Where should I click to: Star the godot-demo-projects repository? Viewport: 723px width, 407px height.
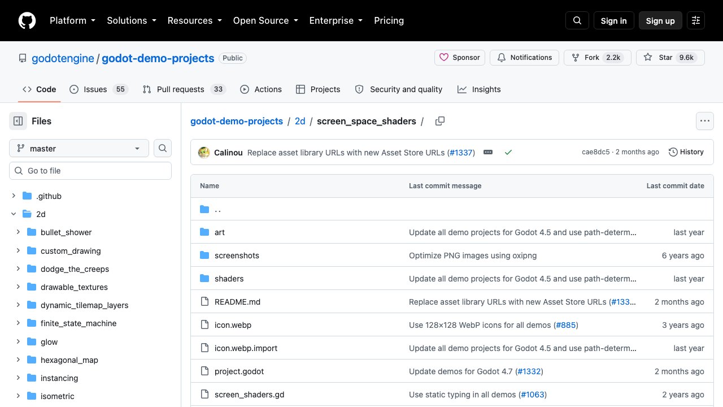click(x=670, y=58)
